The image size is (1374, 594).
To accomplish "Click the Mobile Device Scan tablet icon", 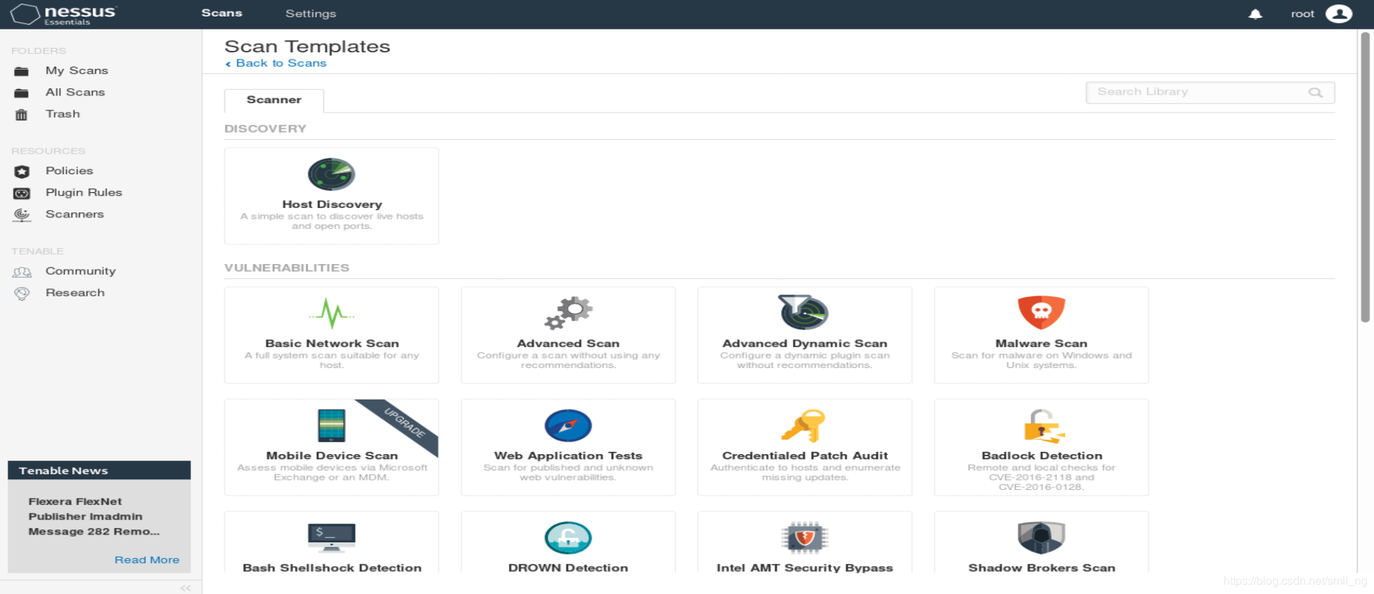I will click(331, 425).
